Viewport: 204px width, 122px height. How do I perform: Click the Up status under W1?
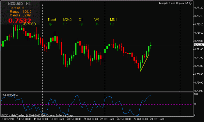point(96,24)
